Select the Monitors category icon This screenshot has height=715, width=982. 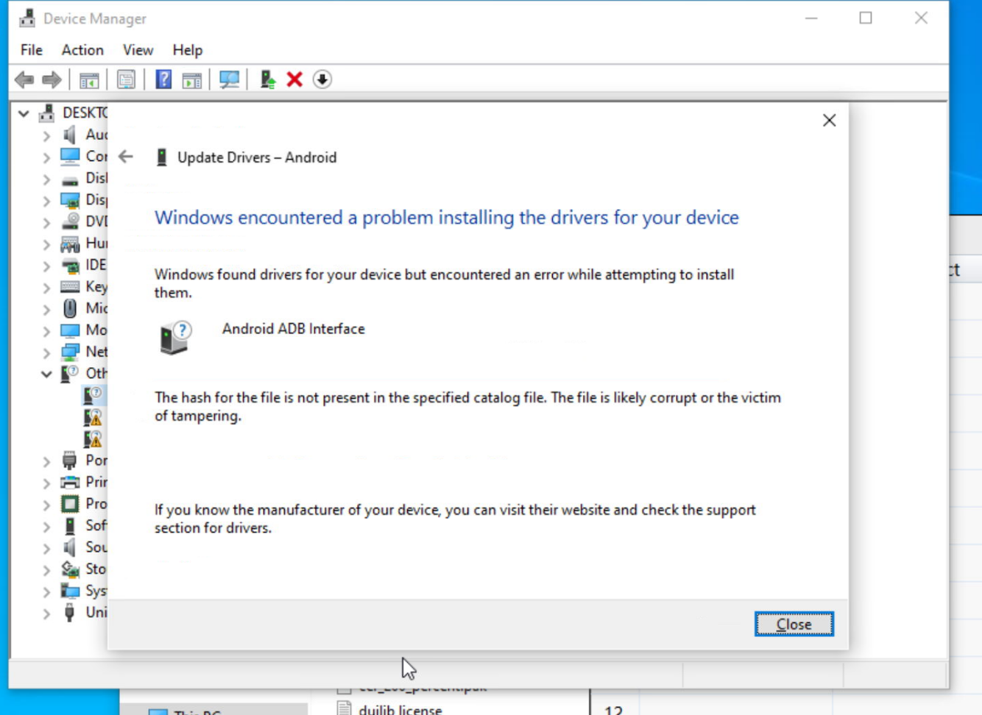(x=70, y=330)
